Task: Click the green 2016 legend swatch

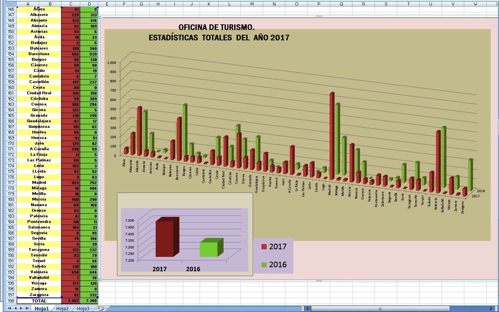Action: (x=264, y=264)
